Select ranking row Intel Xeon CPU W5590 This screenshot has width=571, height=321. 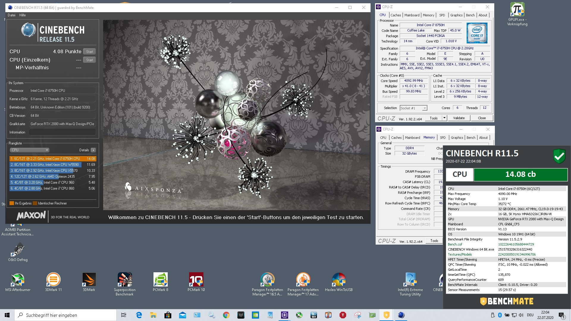click(53, 165)
